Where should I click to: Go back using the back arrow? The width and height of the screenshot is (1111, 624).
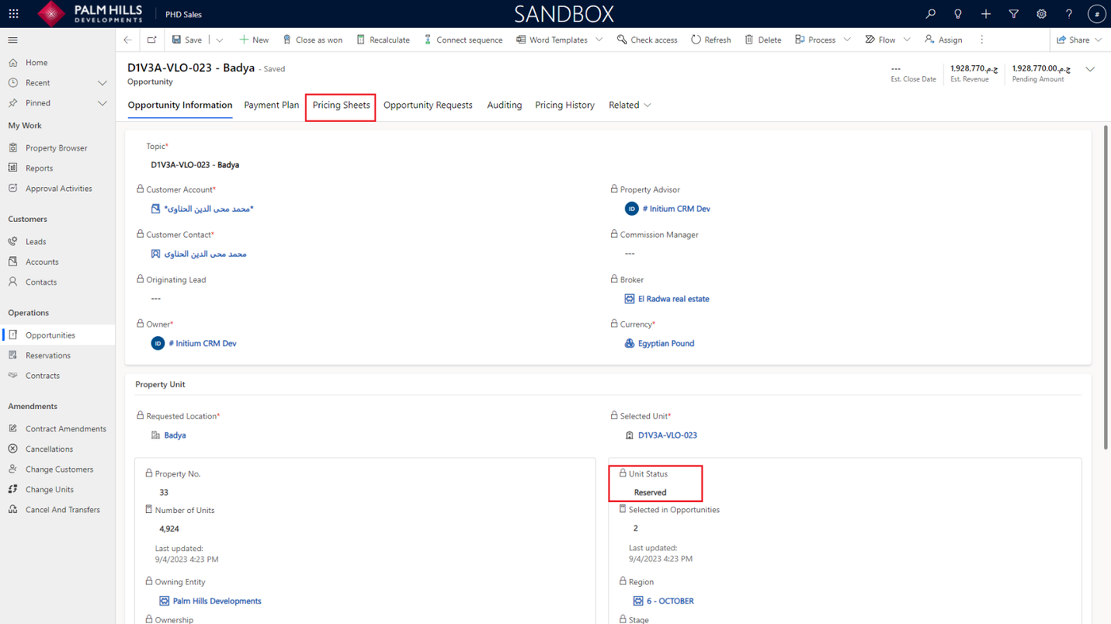click(128, 40)
